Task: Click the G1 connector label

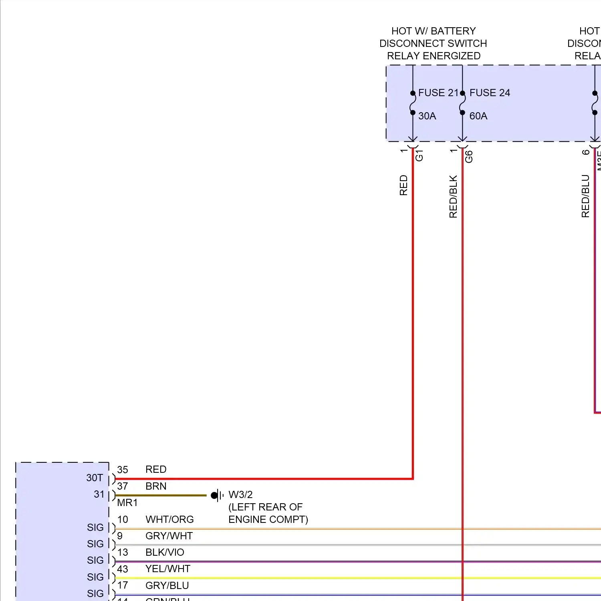Action: pos(419,155)
